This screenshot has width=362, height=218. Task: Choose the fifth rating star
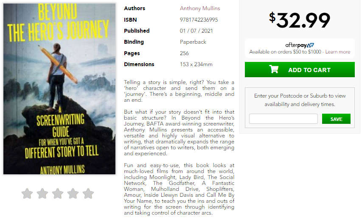[x=88, y=193]
